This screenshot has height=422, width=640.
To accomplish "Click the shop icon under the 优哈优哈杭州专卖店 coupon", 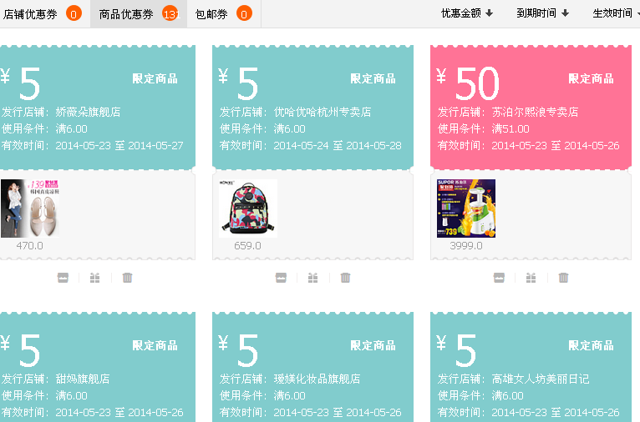I will pos(281,278).
